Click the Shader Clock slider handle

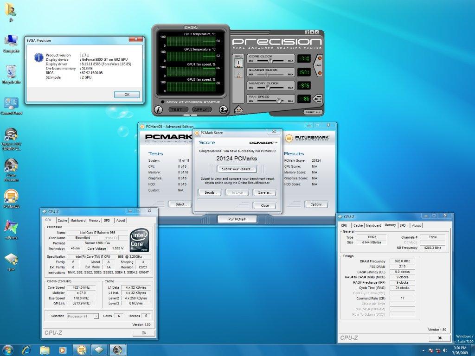click(x=267, y=74)
